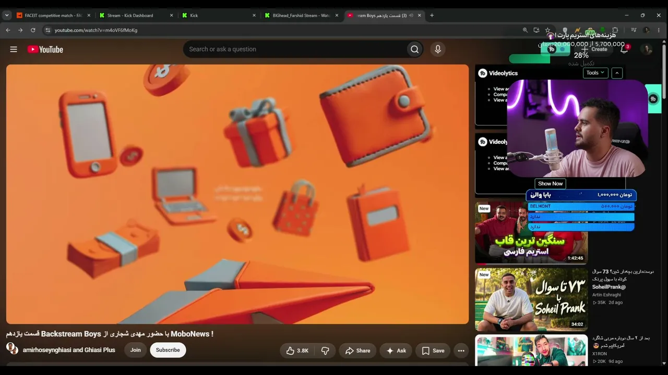Image resolution: width=668 pixels, height=375 pixels.
Task: Open the browser extensions puzzle icon
Action: (615, 30)
